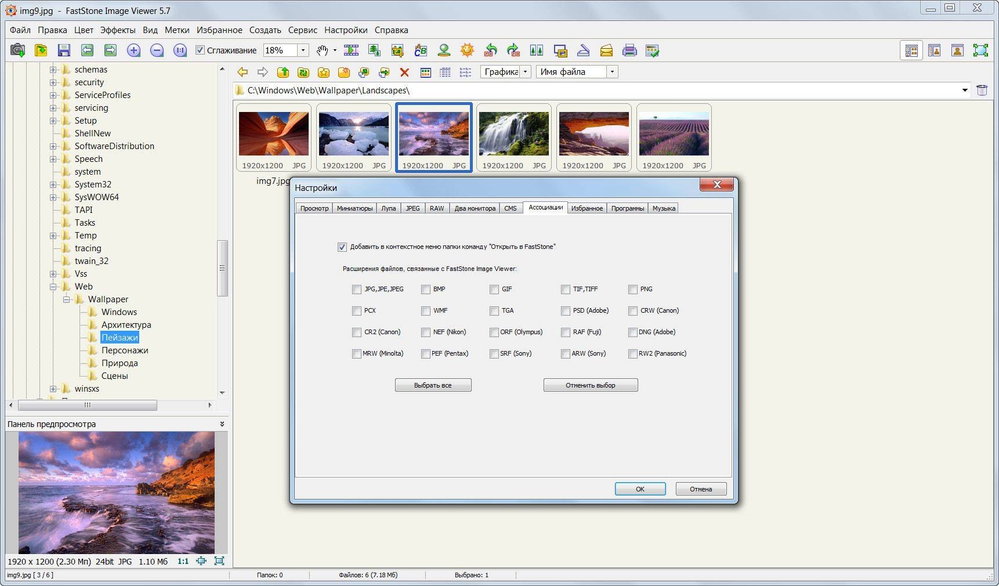Open the Сервис menu

pos(302,30)
